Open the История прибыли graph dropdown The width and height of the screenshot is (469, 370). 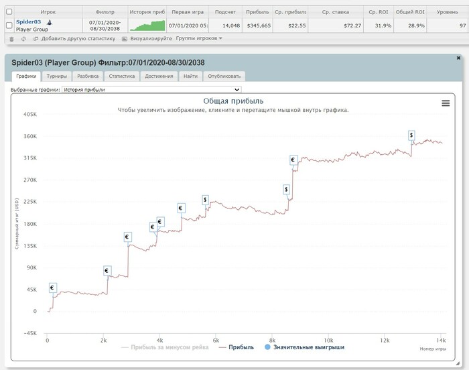(151, 90)
